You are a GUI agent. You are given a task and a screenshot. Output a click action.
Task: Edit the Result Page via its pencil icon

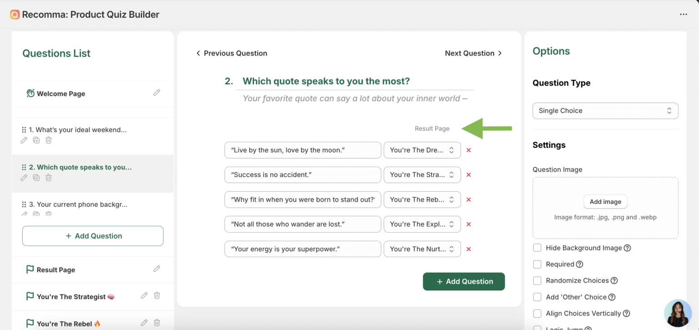coord(157,269)
